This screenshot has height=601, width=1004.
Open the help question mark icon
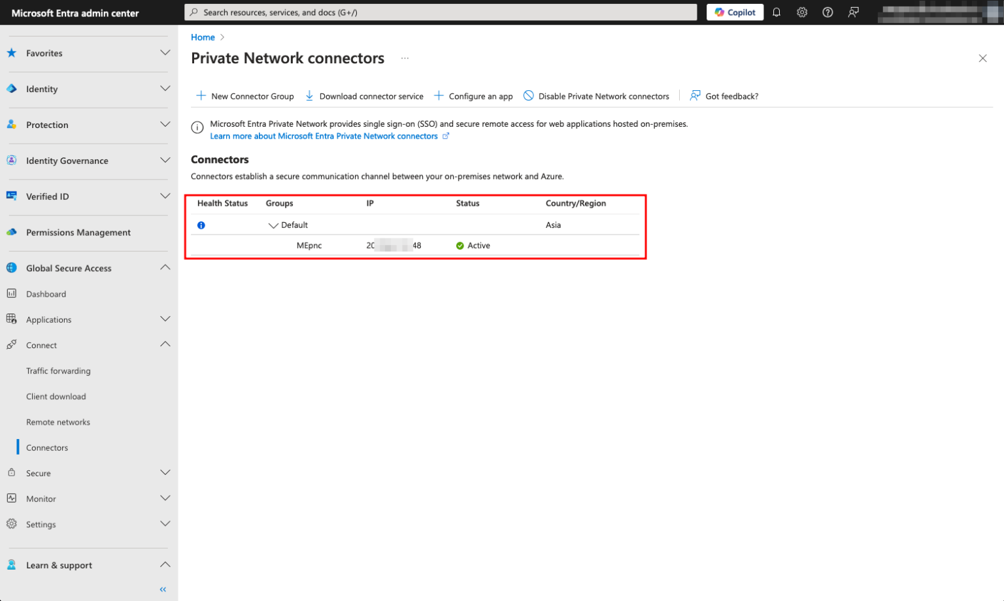828,12
